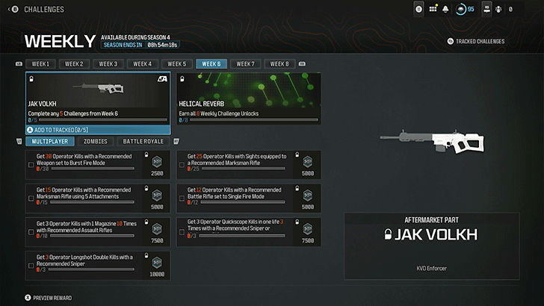The width and height of the screenshot is (544, 306).
Task: Click XP token on 5 Attachments challenge
Action: [x=157, y=196]
